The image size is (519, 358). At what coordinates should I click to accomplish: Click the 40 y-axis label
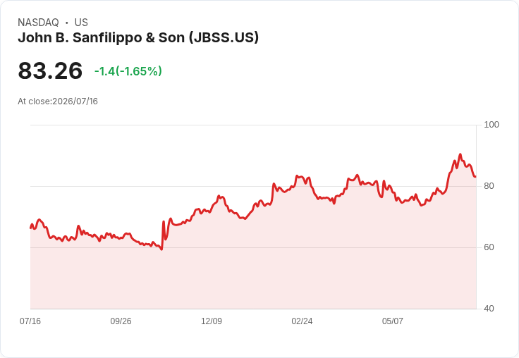tap(489, 309)
